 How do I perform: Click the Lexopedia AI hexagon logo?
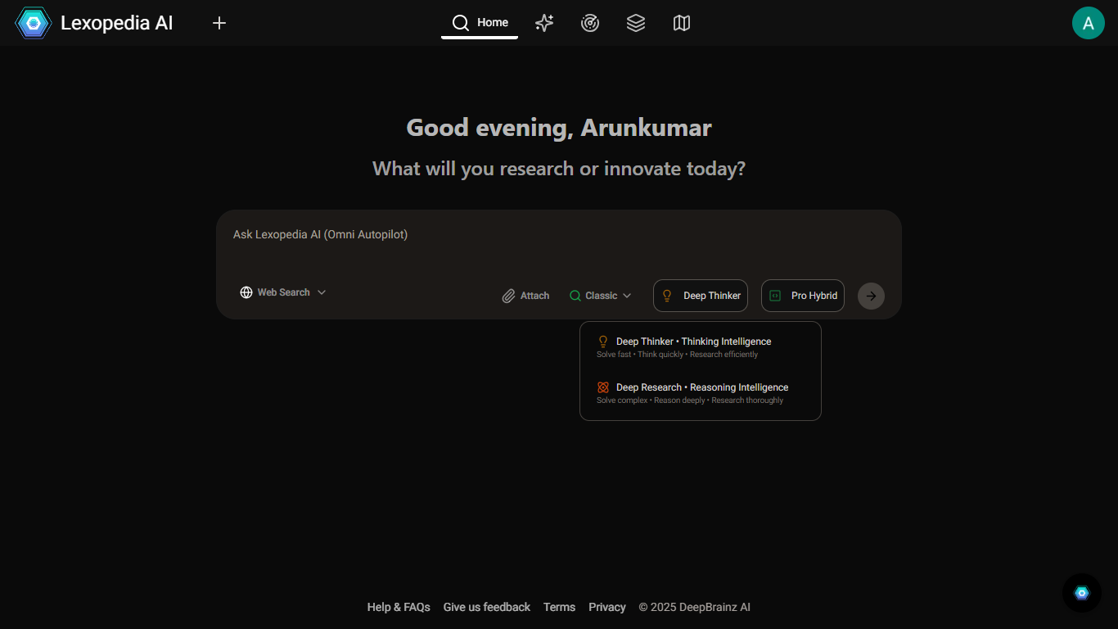tap(34, 23)
